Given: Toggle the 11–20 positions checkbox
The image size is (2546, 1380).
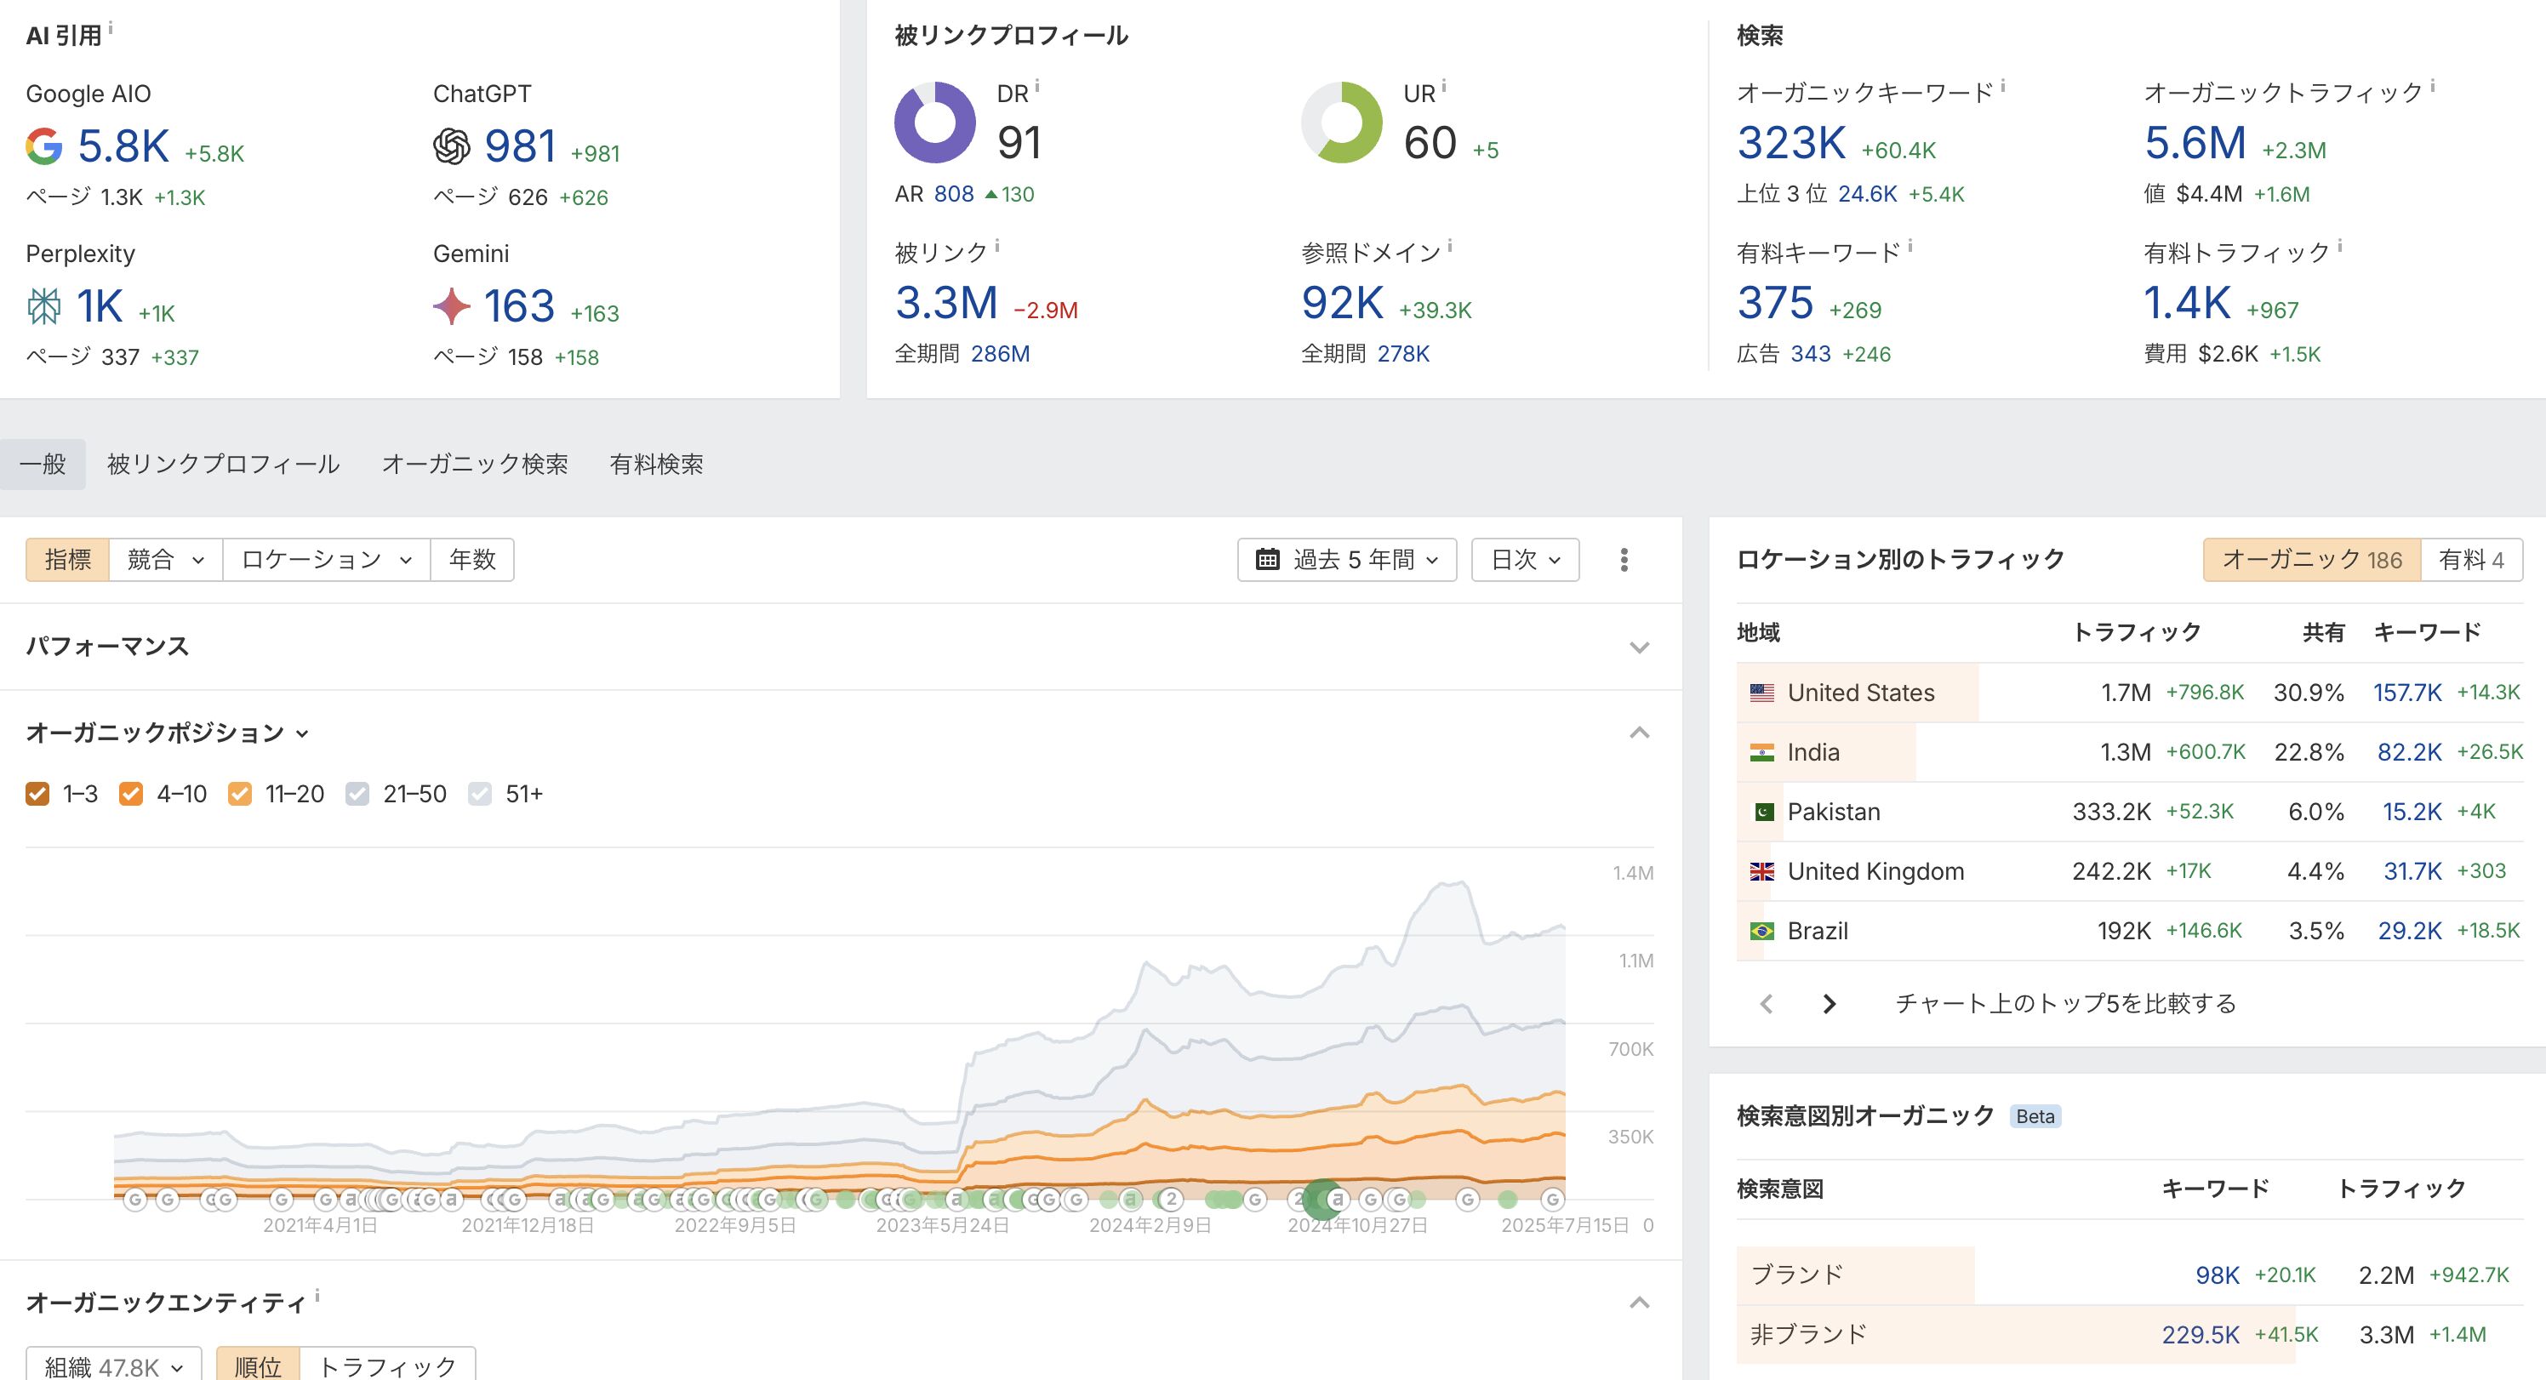Looking at the screenshot, I should pyautogui.click(x=239, y=794).
